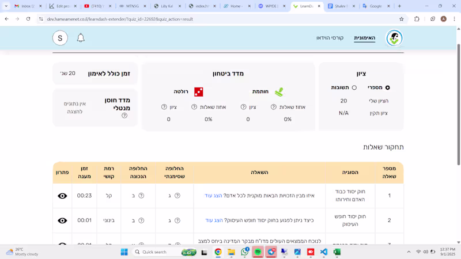Image resolution: width=461 pixels, height=259 pixels.
Task: Select the תשובות radio button
Action: click(x=354, y=87)
